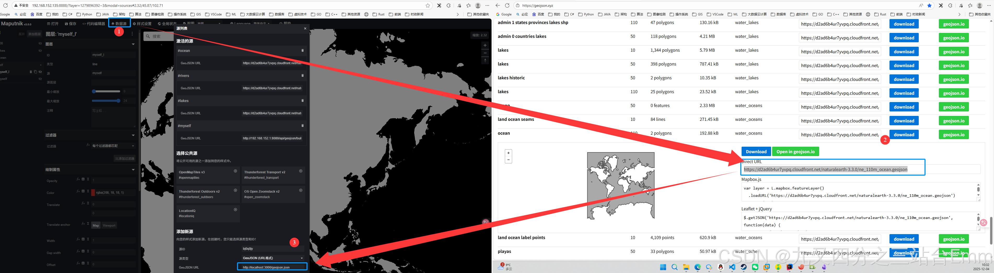Select Map translate anchor option

point(96,225)
